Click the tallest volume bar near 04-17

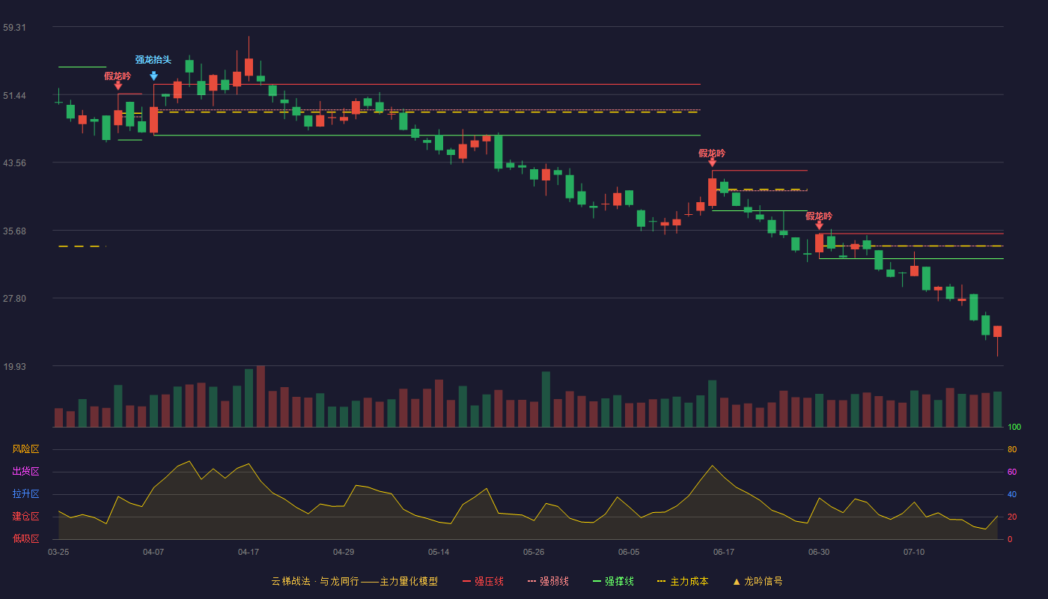point(261,396)
